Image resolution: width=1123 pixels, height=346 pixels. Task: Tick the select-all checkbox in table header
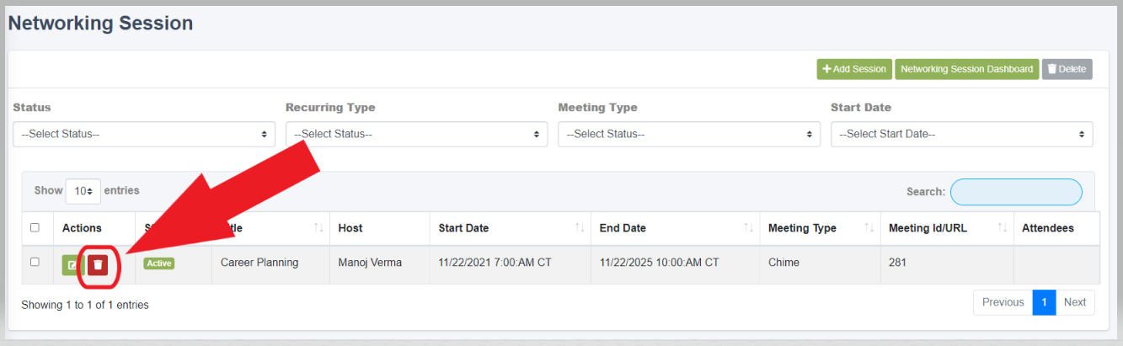coord(35,227)
